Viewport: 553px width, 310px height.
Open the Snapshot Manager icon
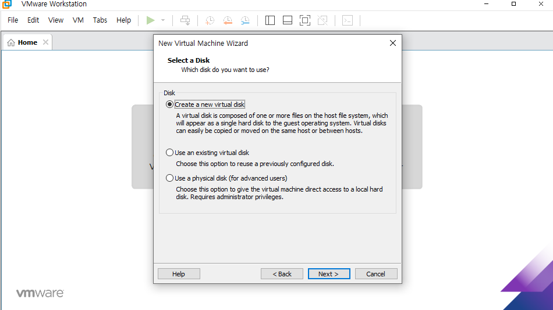pyautogui.click(x=245, y=20)
